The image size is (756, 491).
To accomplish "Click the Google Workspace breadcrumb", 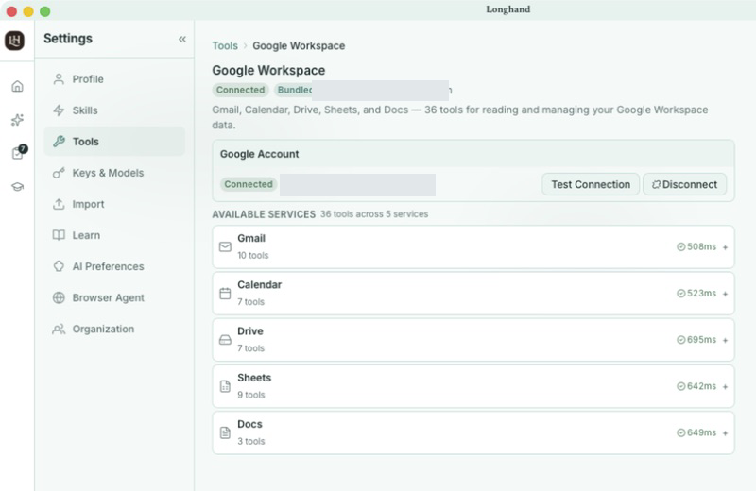I will [x=299, y=45].
